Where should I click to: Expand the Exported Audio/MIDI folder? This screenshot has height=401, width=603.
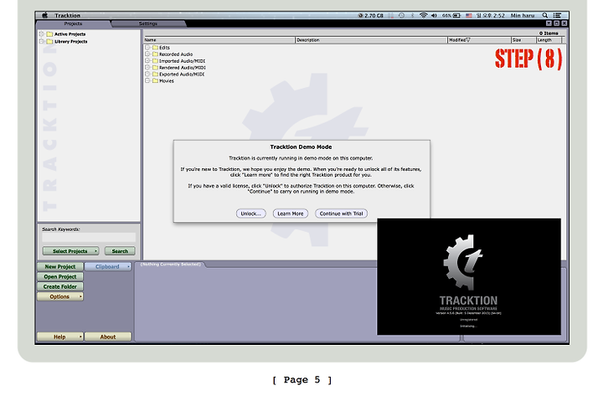(x=147, y=74)
